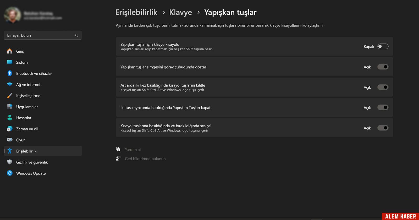Toggle İki tuşa aynı anda basıldığında kapat
Screen dimensions: 419x220
(383, 107)
